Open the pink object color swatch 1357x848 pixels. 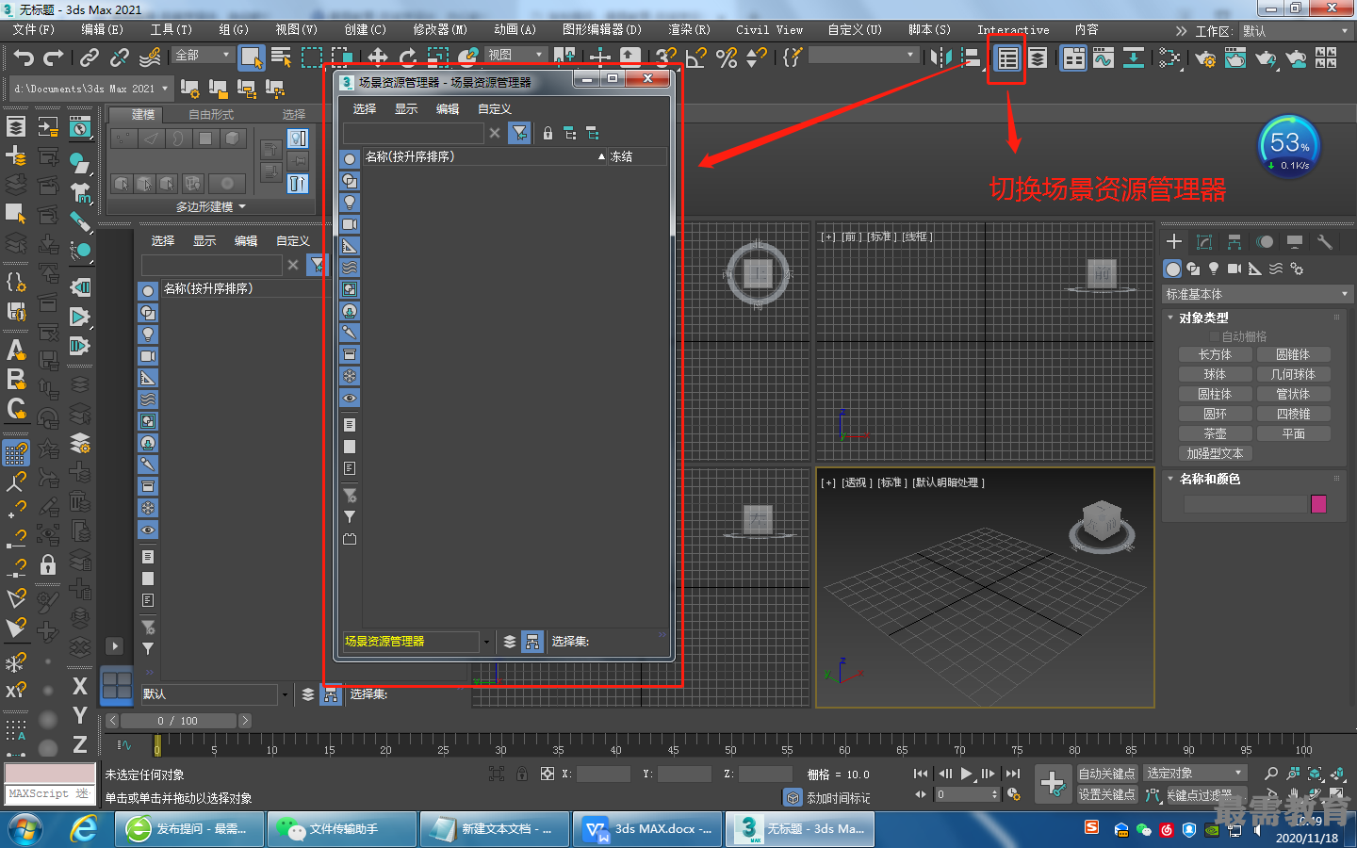click(x=1318, y=504)
